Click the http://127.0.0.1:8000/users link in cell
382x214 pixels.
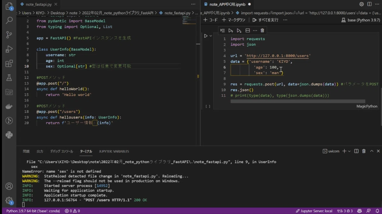(x=278, y=56)
